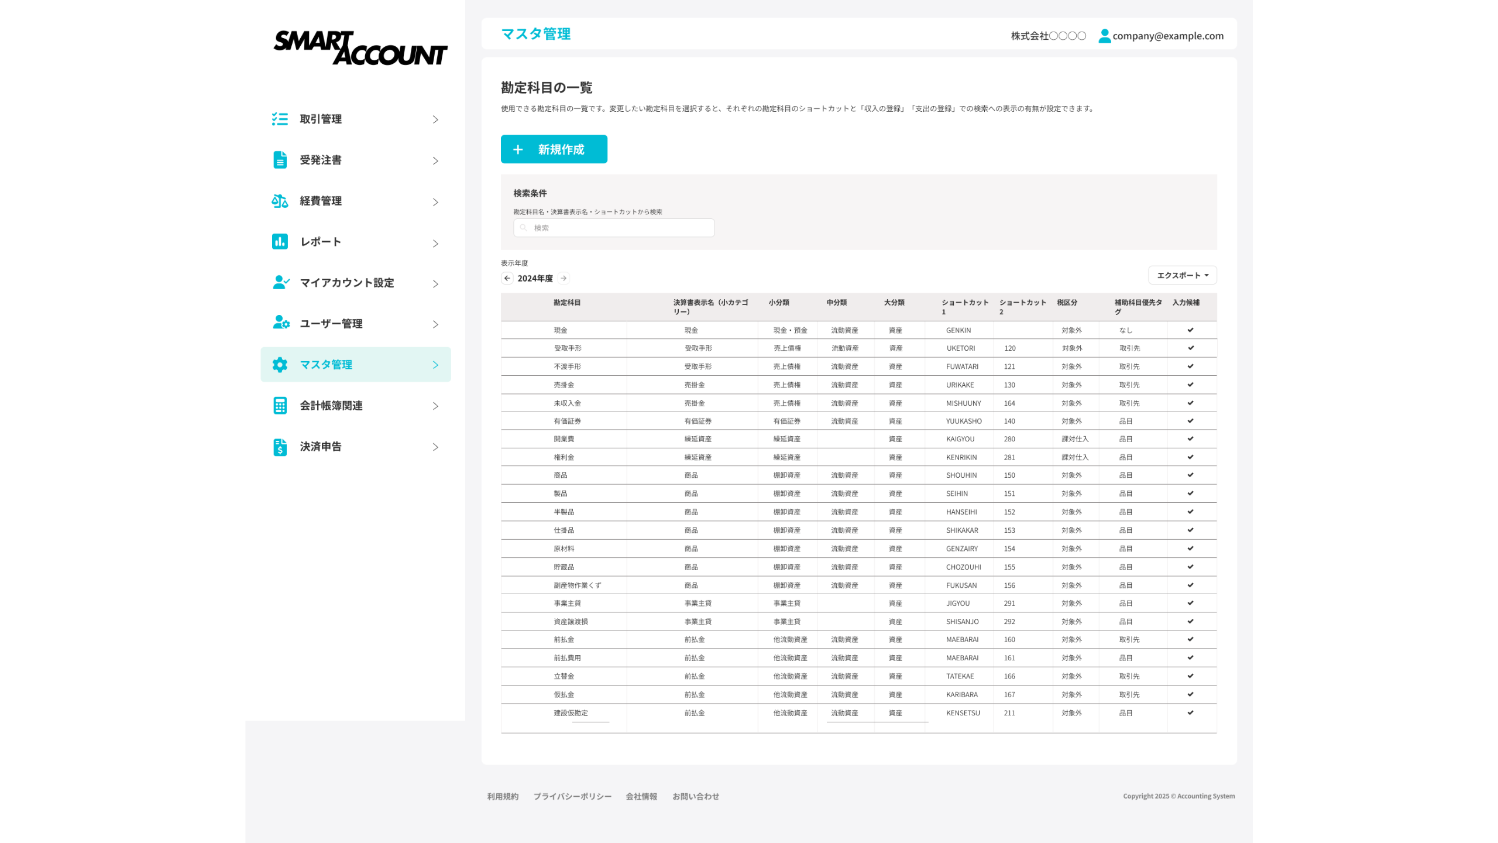Expand the 会計帳簿関連 menu chevron
1498x843 pixels.
(x=435, y=406)
